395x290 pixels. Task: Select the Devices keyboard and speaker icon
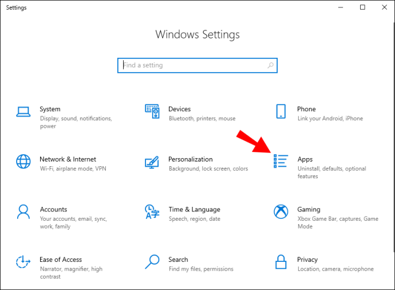pyautogui.click(x=152, y=111)
